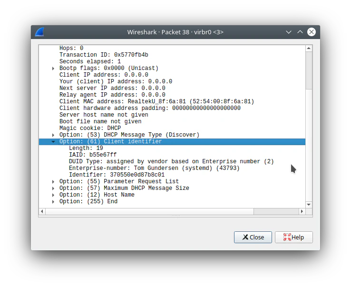The image size is (351, 287).
Task: Expand Option (55) Parameter Request List
Action: pyautogui.click(x=53, y=182)
